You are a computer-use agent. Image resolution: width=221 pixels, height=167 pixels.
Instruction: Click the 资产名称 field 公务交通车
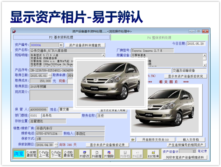[67, 51]
